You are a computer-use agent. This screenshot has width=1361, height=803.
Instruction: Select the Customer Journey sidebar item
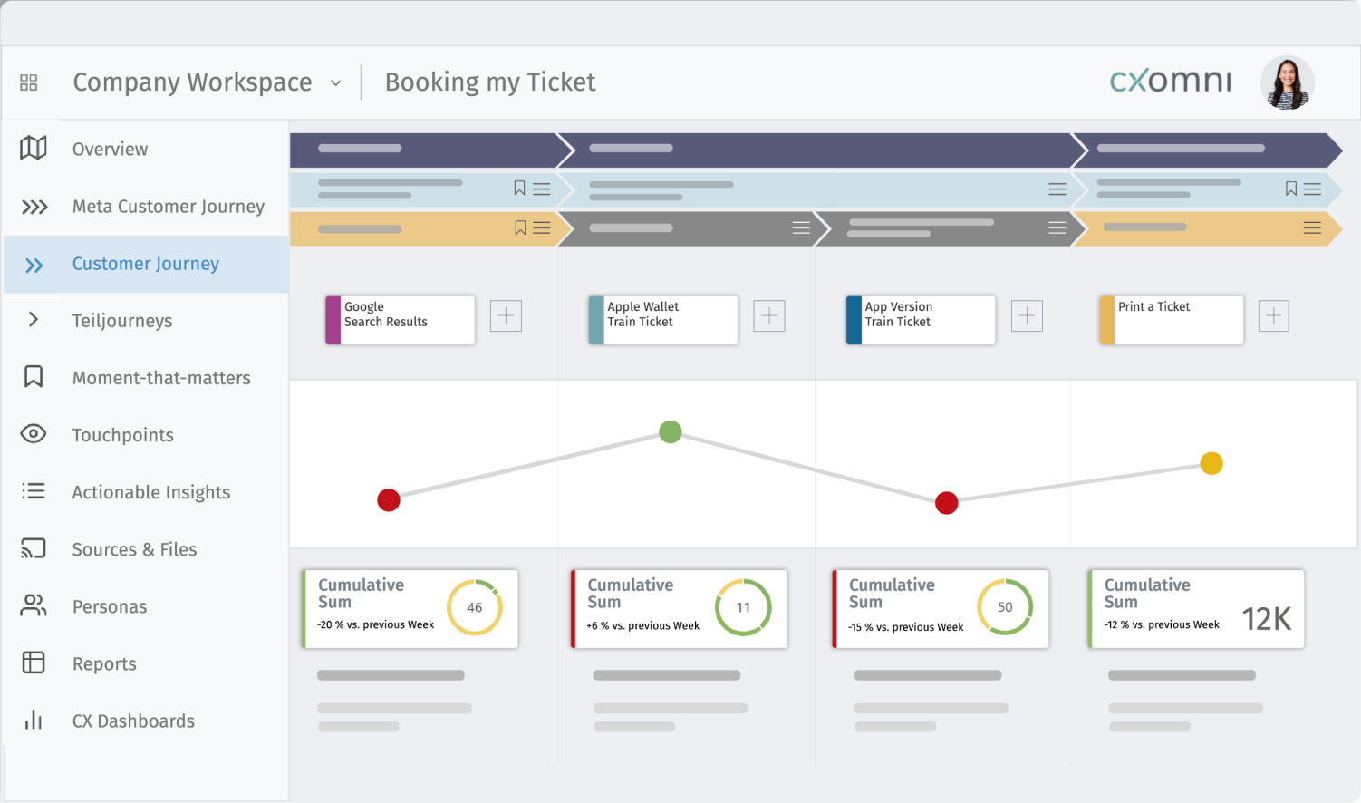coord(147,264)
